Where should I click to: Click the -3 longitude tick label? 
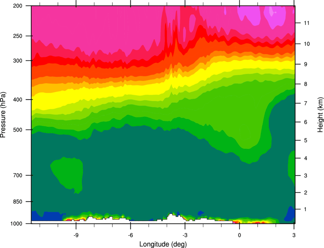coord(185,235)
